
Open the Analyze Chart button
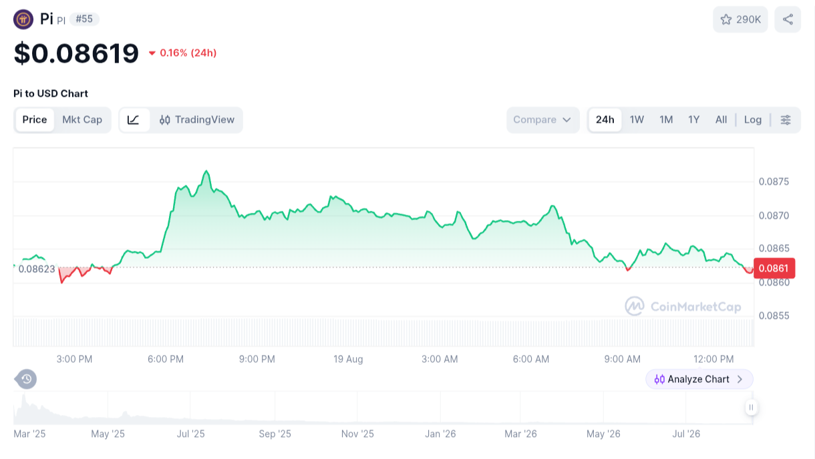pos(699,379)
